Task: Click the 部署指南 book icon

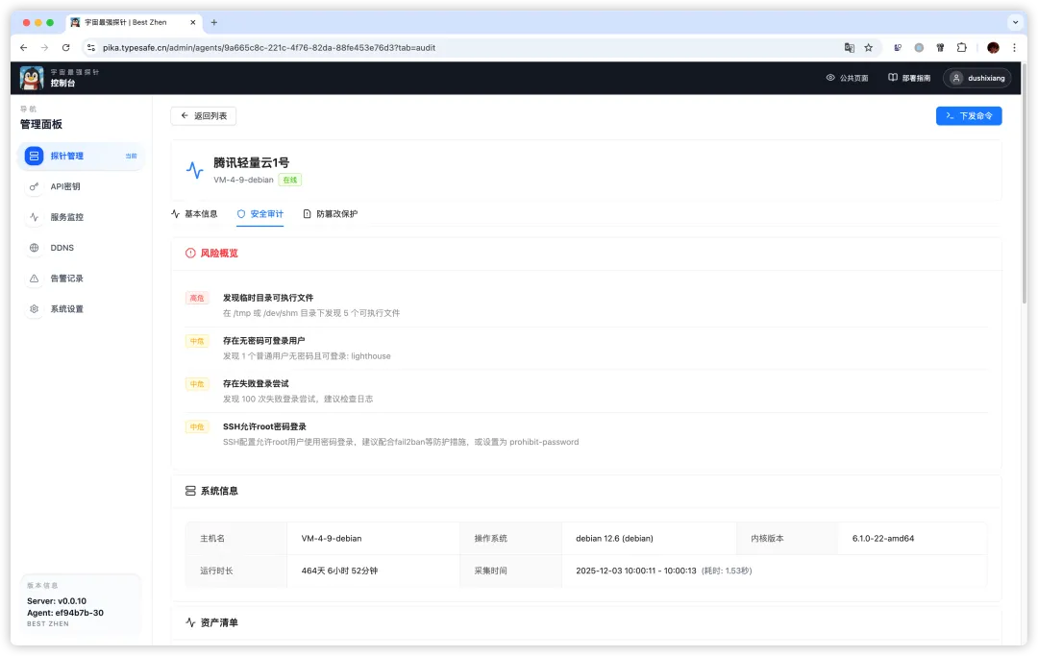Action: 893,78
